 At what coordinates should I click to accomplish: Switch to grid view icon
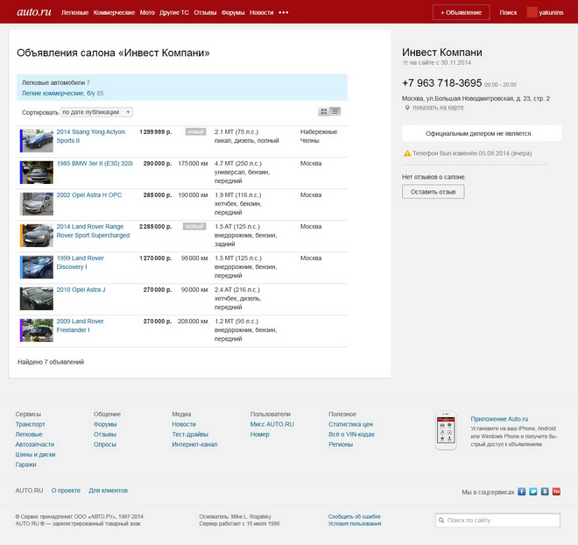click(324, 111)
